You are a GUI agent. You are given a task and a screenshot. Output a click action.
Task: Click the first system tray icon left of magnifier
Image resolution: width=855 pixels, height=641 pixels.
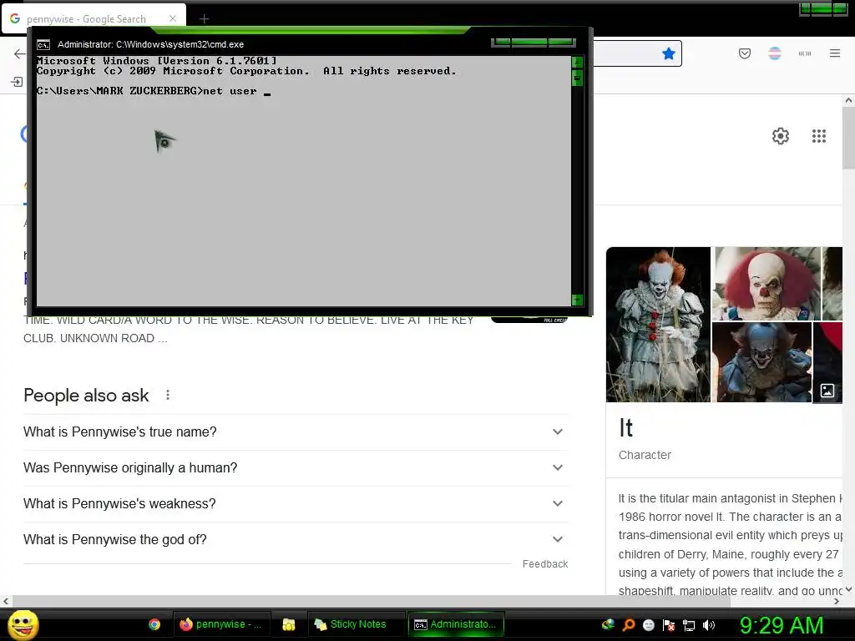(x=608, y=624)
